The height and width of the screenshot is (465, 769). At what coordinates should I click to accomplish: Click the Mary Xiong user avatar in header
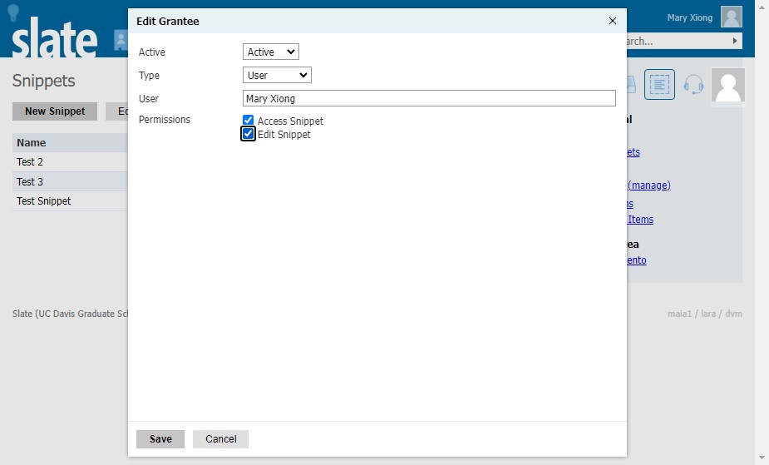pyautogui.click(x=732, y=17)
